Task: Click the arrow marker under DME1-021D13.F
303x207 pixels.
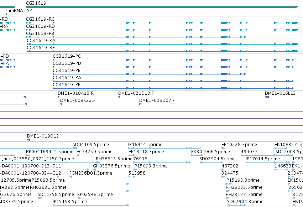Action: [x=119, y=97]
